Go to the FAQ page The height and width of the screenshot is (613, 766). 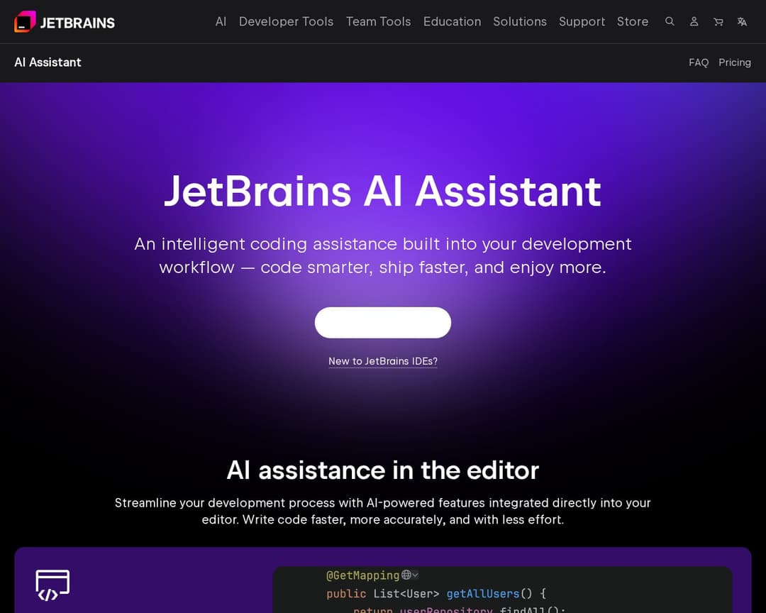699,62
